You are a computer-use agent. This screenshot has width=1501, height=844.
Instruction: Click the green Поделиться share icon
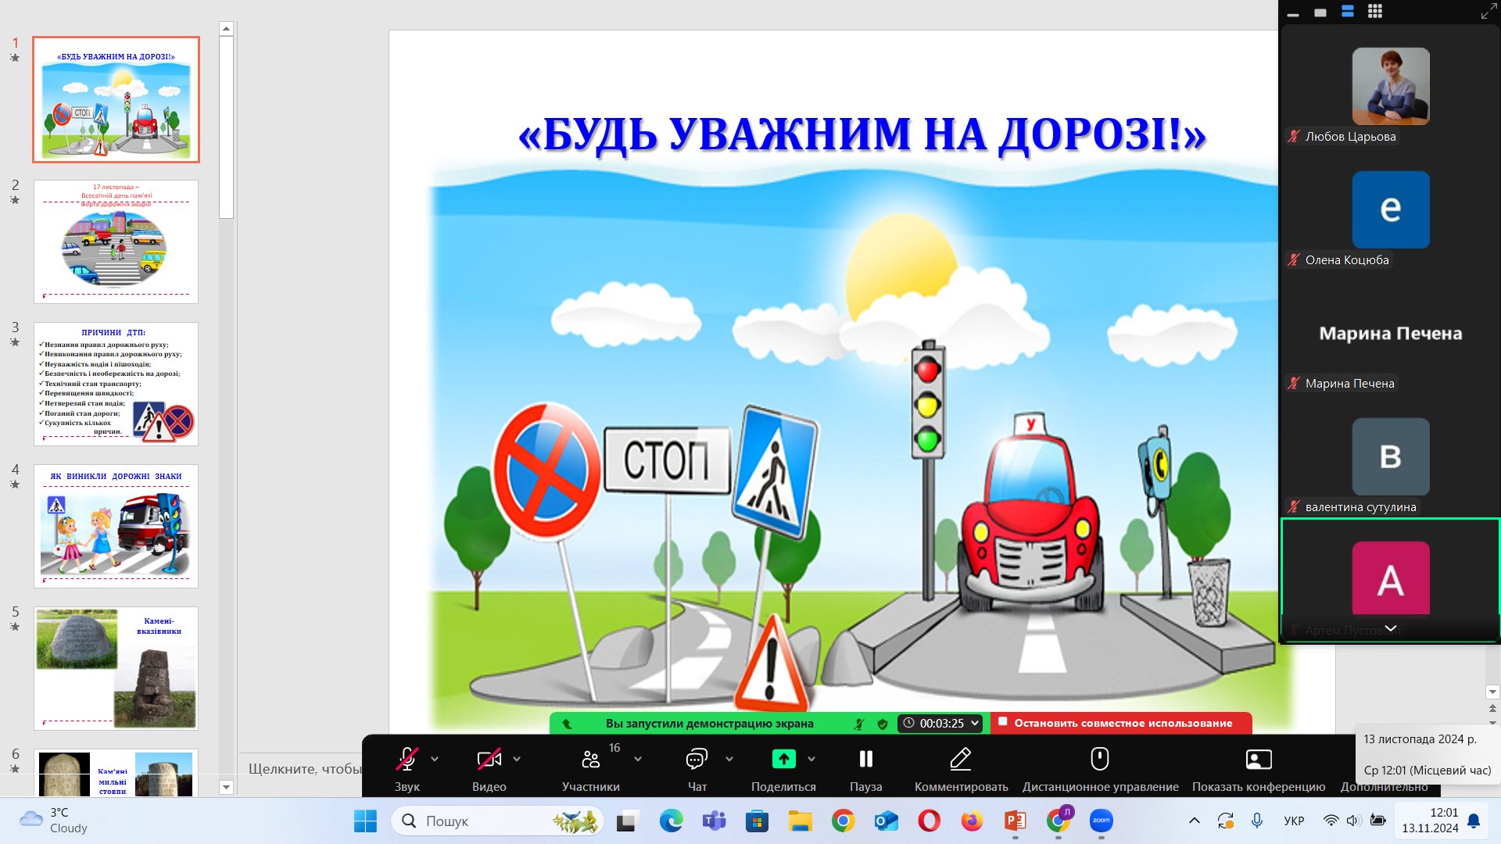[783, 760]
